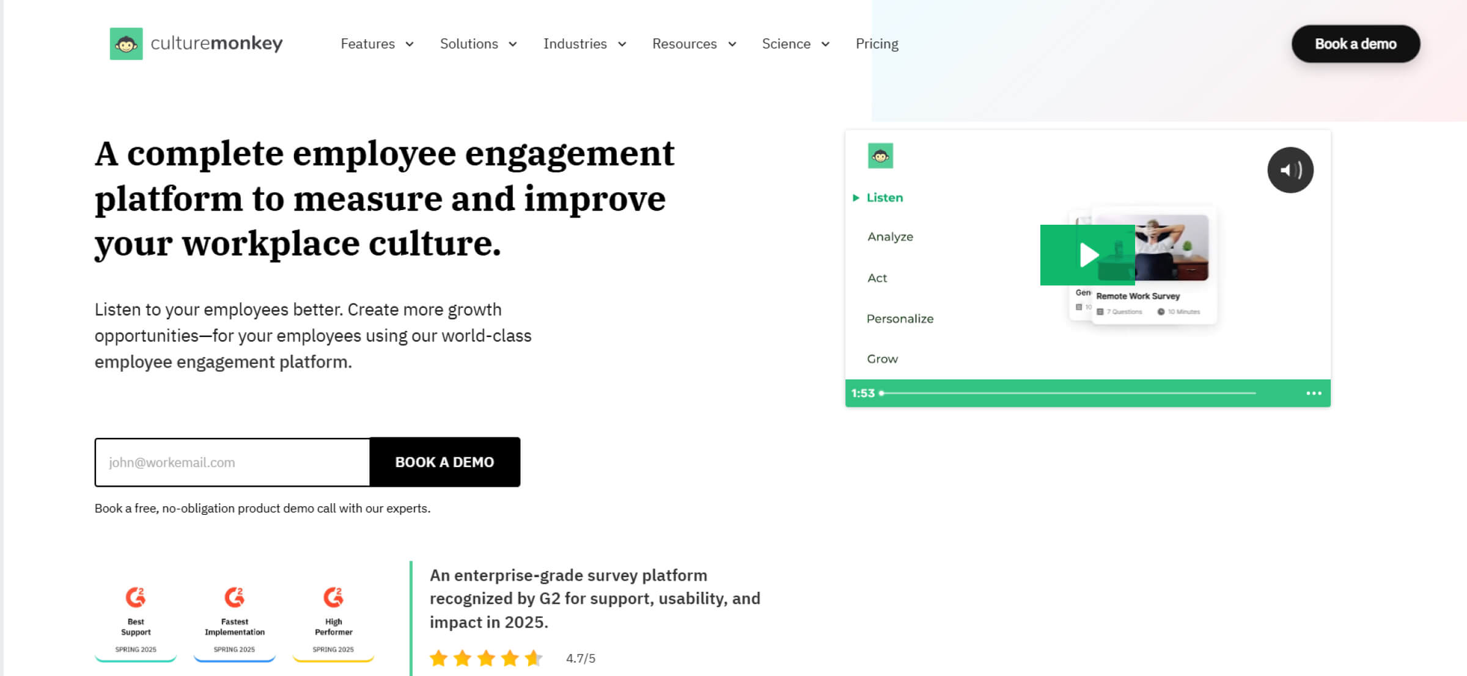The image size is (1467, 676).
Task: Click the fifth star in the rating
Action: tap(534, 658)
